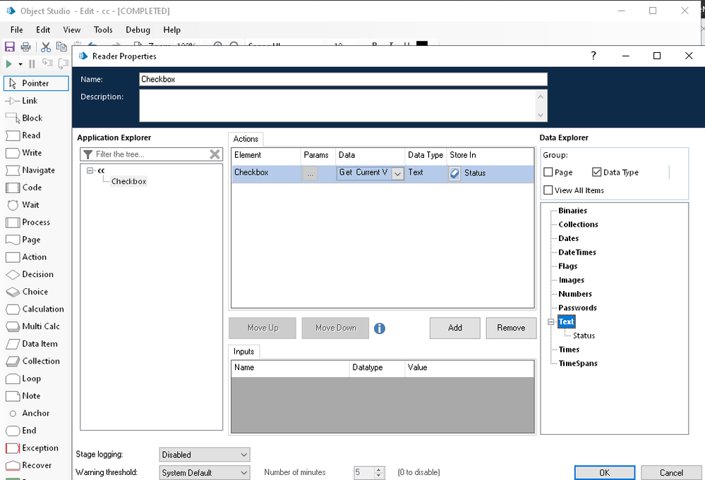The height and width of the screenshot is (480, 705).
Task: Click the Remove button
Action: point(511,328)
